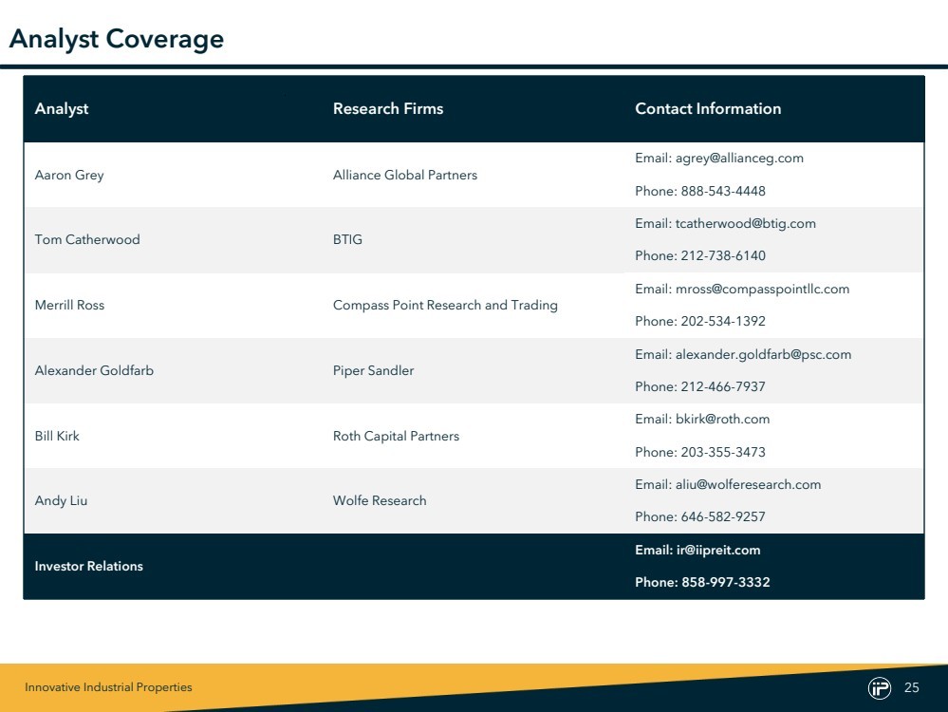Select the Alexander Goldfarb analyst name
The image size is (948, 712).
94,370
